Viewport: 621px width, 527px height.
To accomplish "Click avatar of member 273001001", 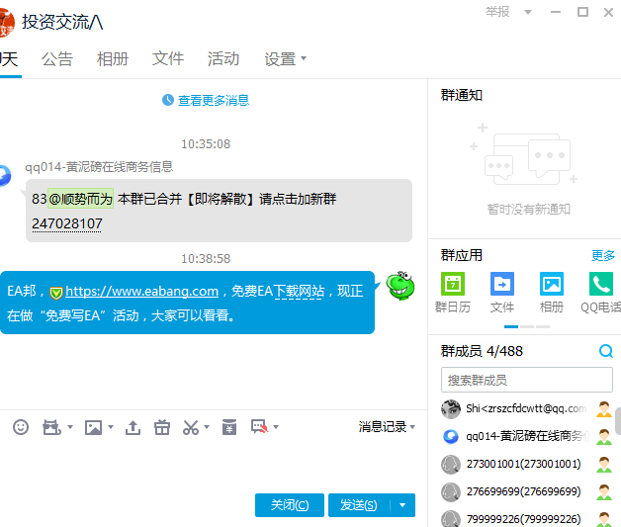I will (x=451, y=464).
